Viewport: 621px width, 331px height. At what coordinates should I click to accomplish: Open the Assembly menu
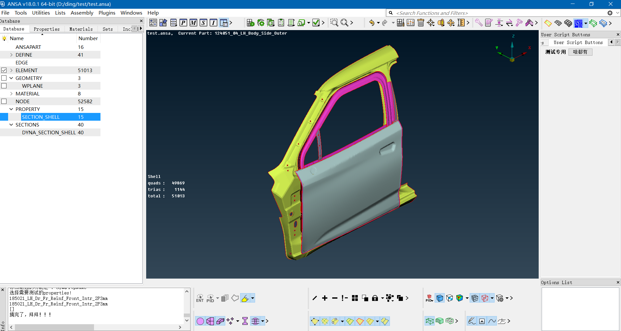click(x=82, y=13)
